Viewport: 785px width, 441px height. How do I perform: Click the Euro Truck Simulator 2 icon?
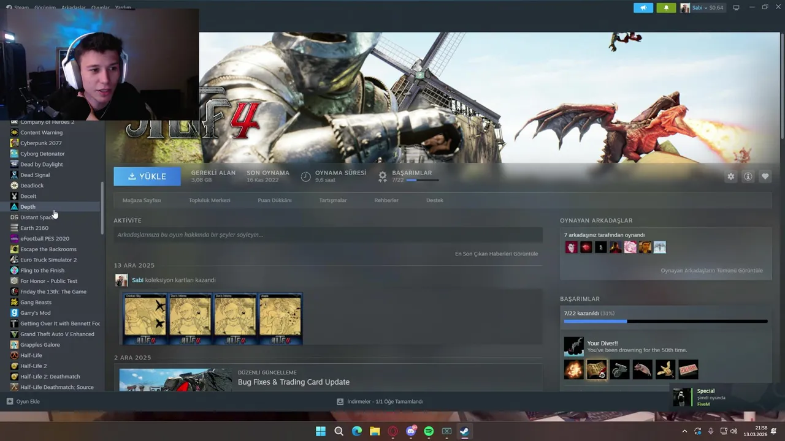coord(14,260)
